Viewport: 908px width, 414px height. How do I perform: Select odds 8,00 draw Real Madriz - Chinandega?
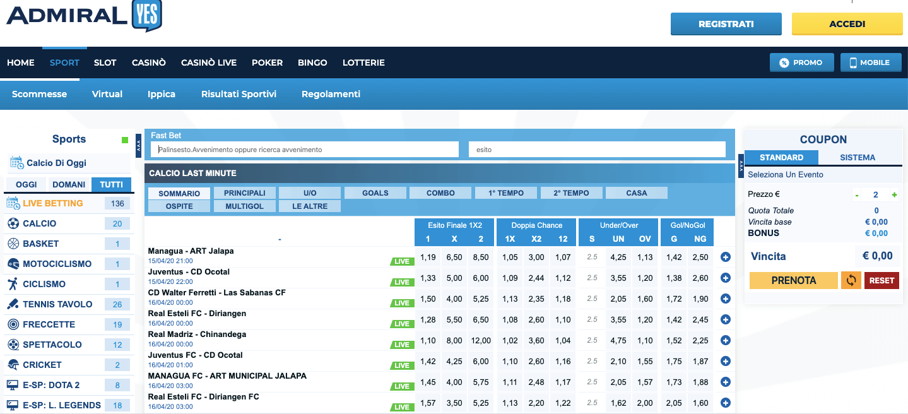point(454,340)
